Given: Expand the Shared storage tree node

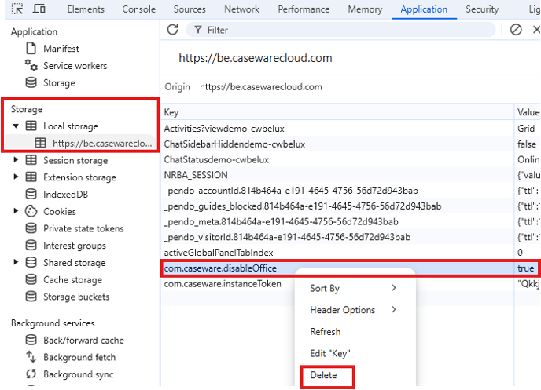Looking at the screenshot, I should 16,262.
